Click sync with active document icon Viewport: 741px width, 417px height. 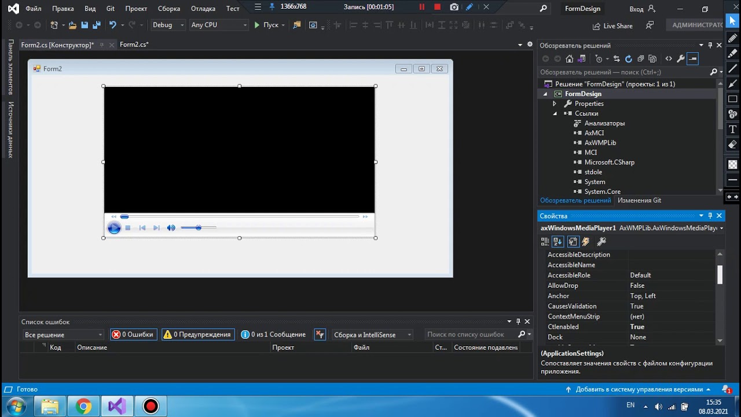click(x=616, y=58)
